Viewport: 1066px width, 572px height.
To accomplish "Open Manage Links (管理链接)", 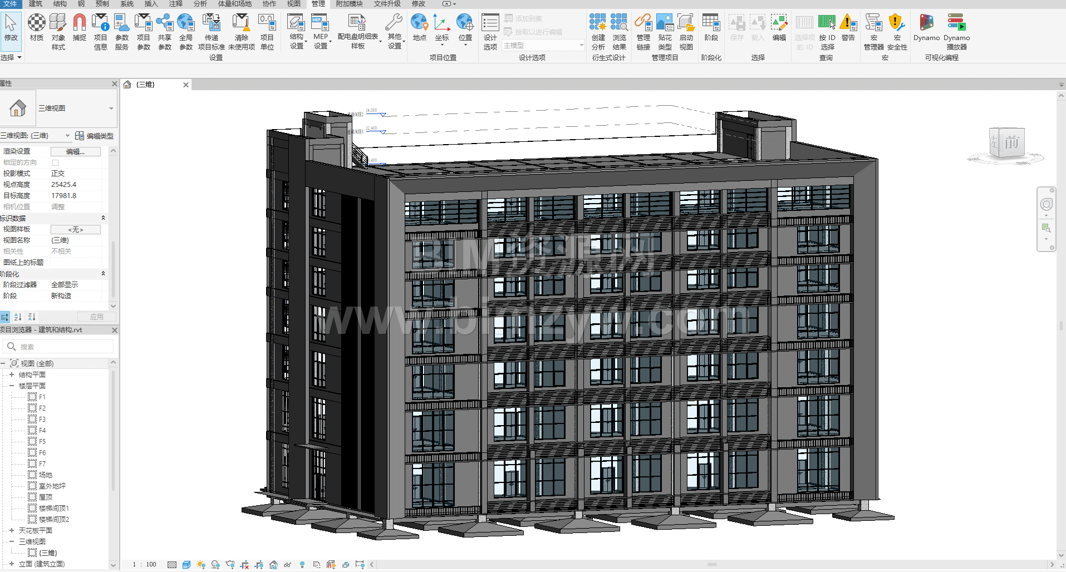I will point(643,31).
